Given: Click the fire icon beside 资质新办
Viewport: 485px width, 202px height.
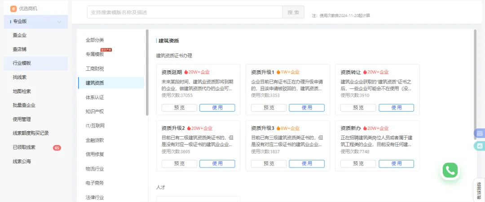Looking at the screenshot, I should [x=365, y=128].
